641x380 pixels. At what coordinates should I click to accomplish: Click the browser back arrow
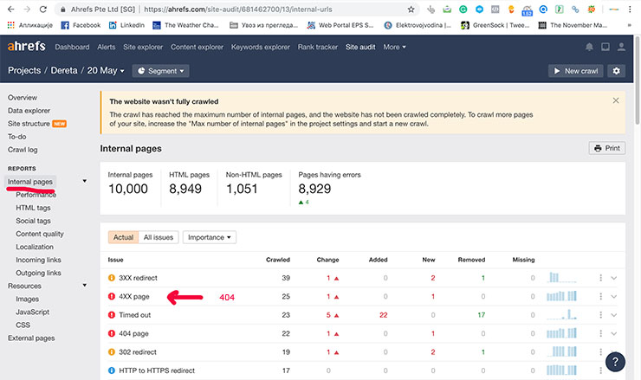[11, 9]
